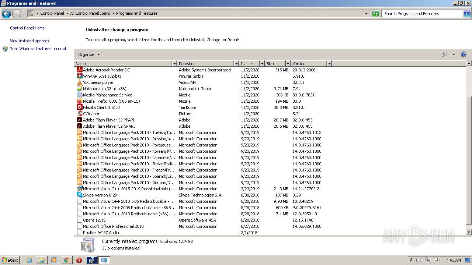Navigate to Control Panel breadcrumb
Image resolution: width=472 pixels, height=265 pixels.
(52, 13)
